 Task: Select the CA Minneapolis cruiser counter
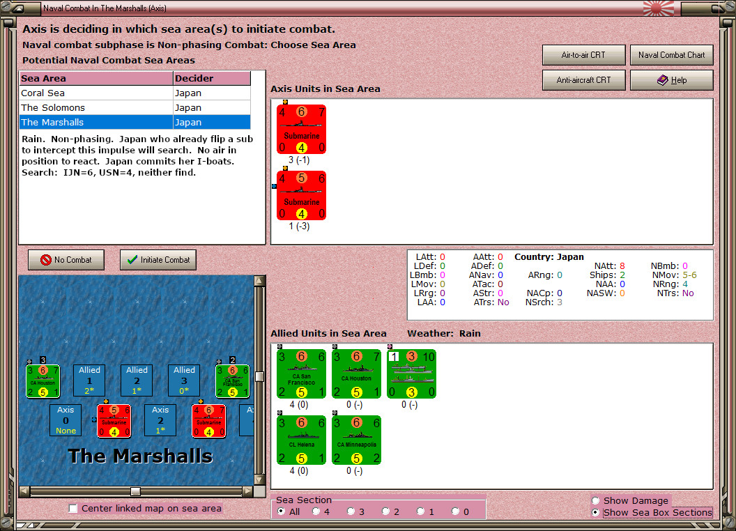coord(356,440)
